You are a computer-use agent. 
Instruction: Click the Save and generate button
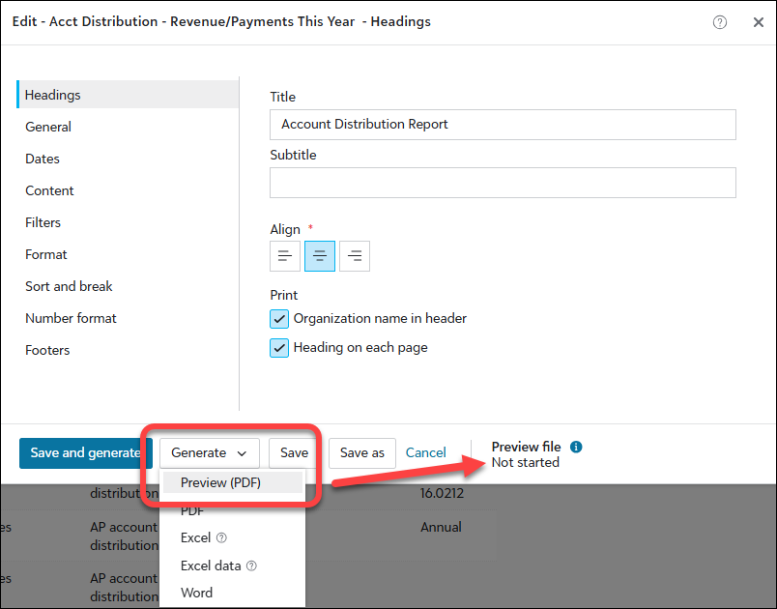tap(85, 453)
